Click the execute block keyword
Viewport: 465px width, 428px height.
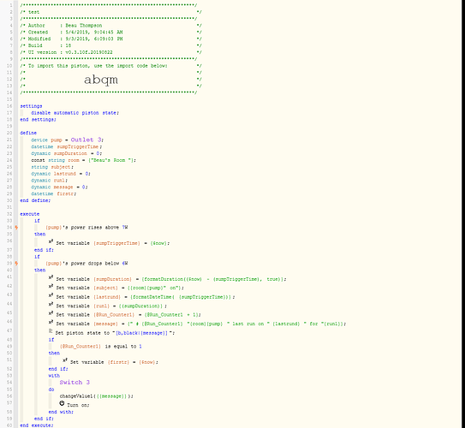coord(30,214)
